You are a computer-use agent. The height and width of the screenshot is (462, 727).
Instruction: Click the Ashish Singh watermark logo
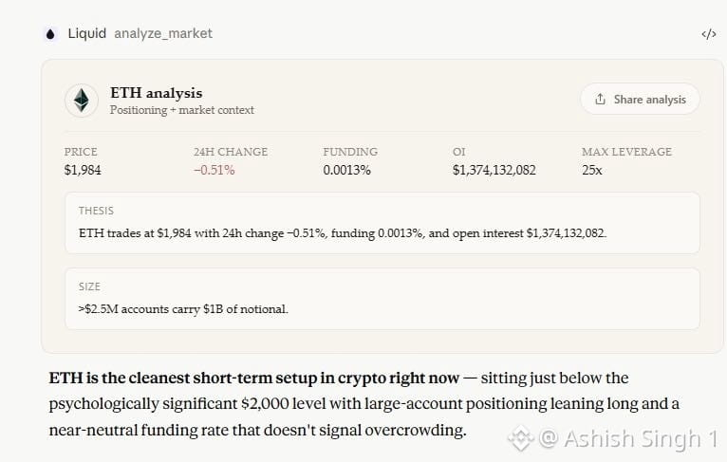(x=520, y=438)
